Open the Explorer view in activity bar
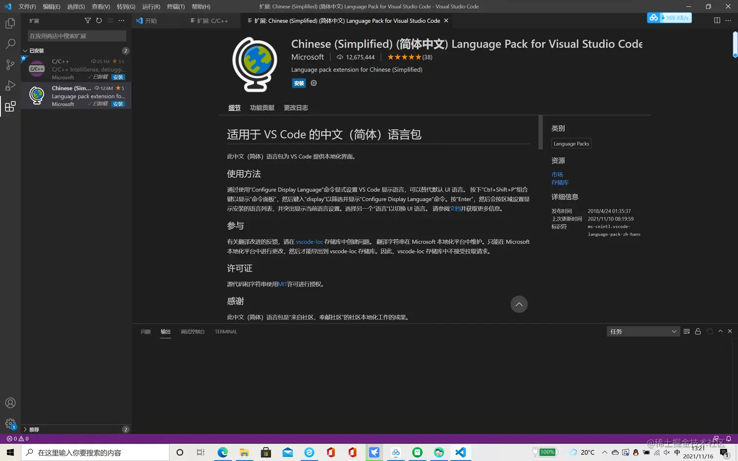Screen dimensions: 738x461 click(10, 23)
